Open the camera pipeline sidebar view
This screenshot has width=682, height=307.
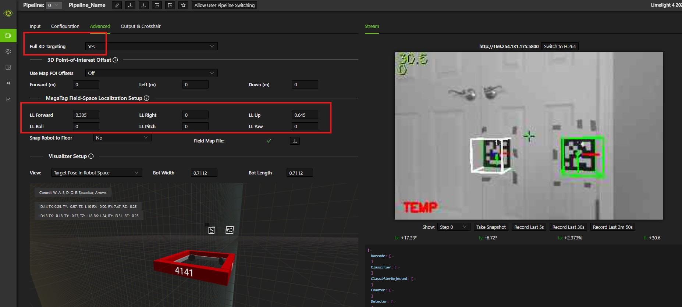point(8,36)
